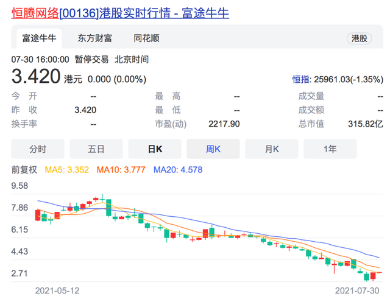Click the 0.000 (0.00%) change value
390x299 pixels.
(x=117, y=80)
